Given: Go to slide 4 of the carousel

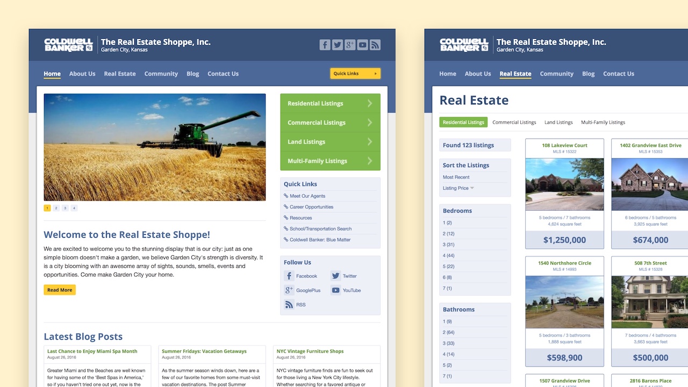Looking at the screenshot, I should (x=74, y=208).
